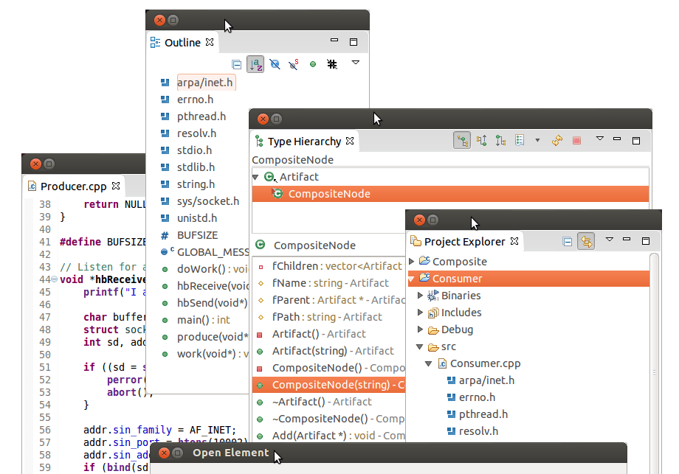Image resolution: width=679 pixels, height=474 pixels.
Task: Maximize the Outline view panel
Action: (354, 42)
